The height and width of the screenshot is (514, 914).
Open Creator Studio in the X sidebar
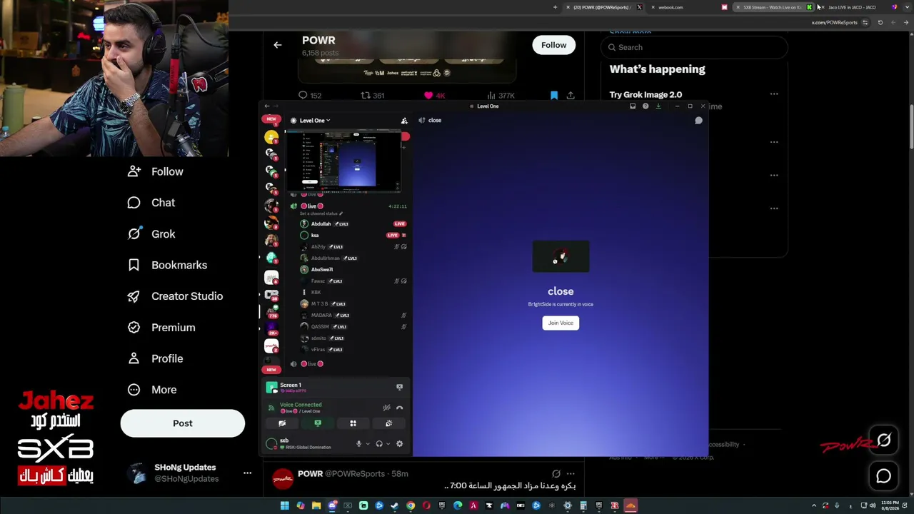pyautogui.click(x=175, y=296)
